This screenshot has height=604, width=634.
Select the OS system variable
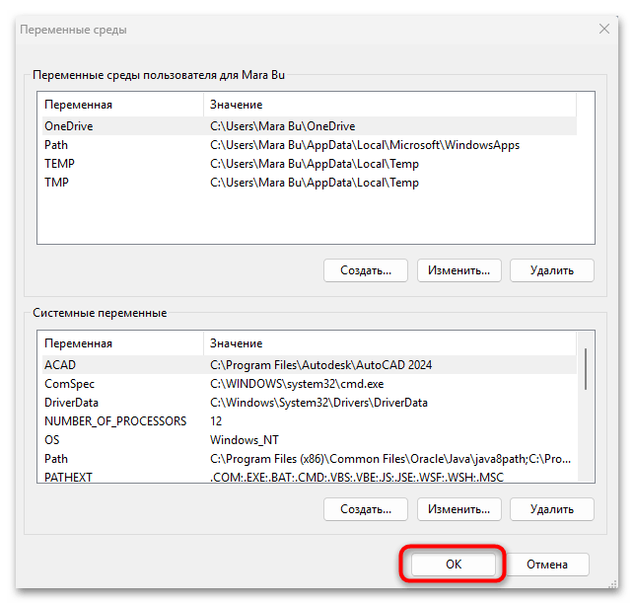coord(310,439)
